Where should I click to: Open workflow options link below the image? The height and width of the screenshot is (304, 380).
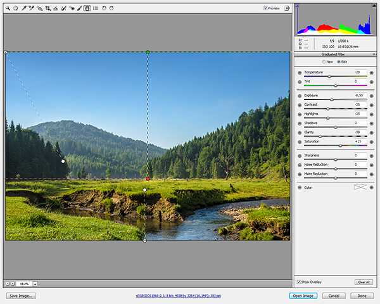point(179,296)
